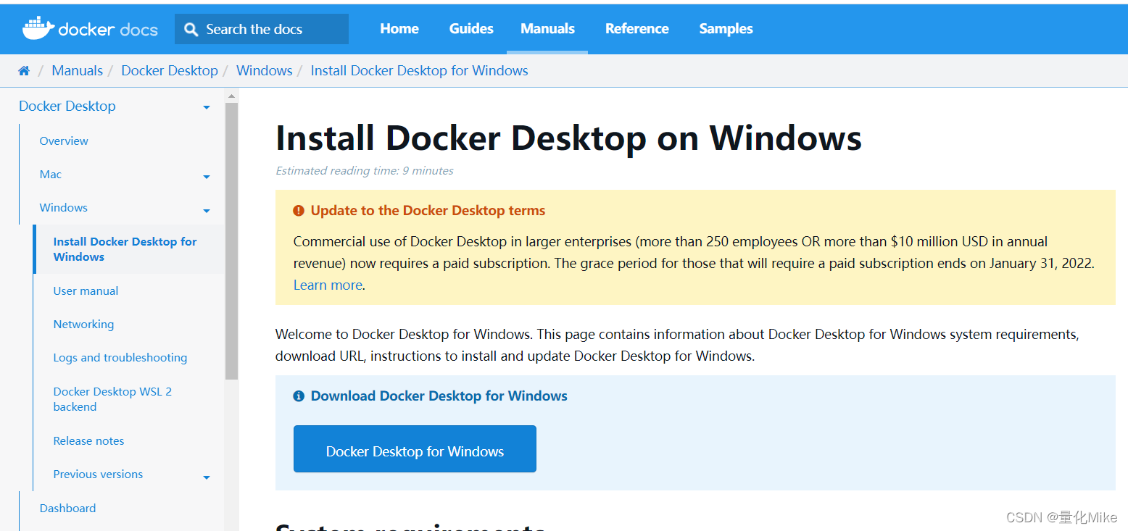Image resolution: width=1128 pixels, height=531 pixels.
Task: Open the Guides nav item
Action: click(x=471, y=28)
